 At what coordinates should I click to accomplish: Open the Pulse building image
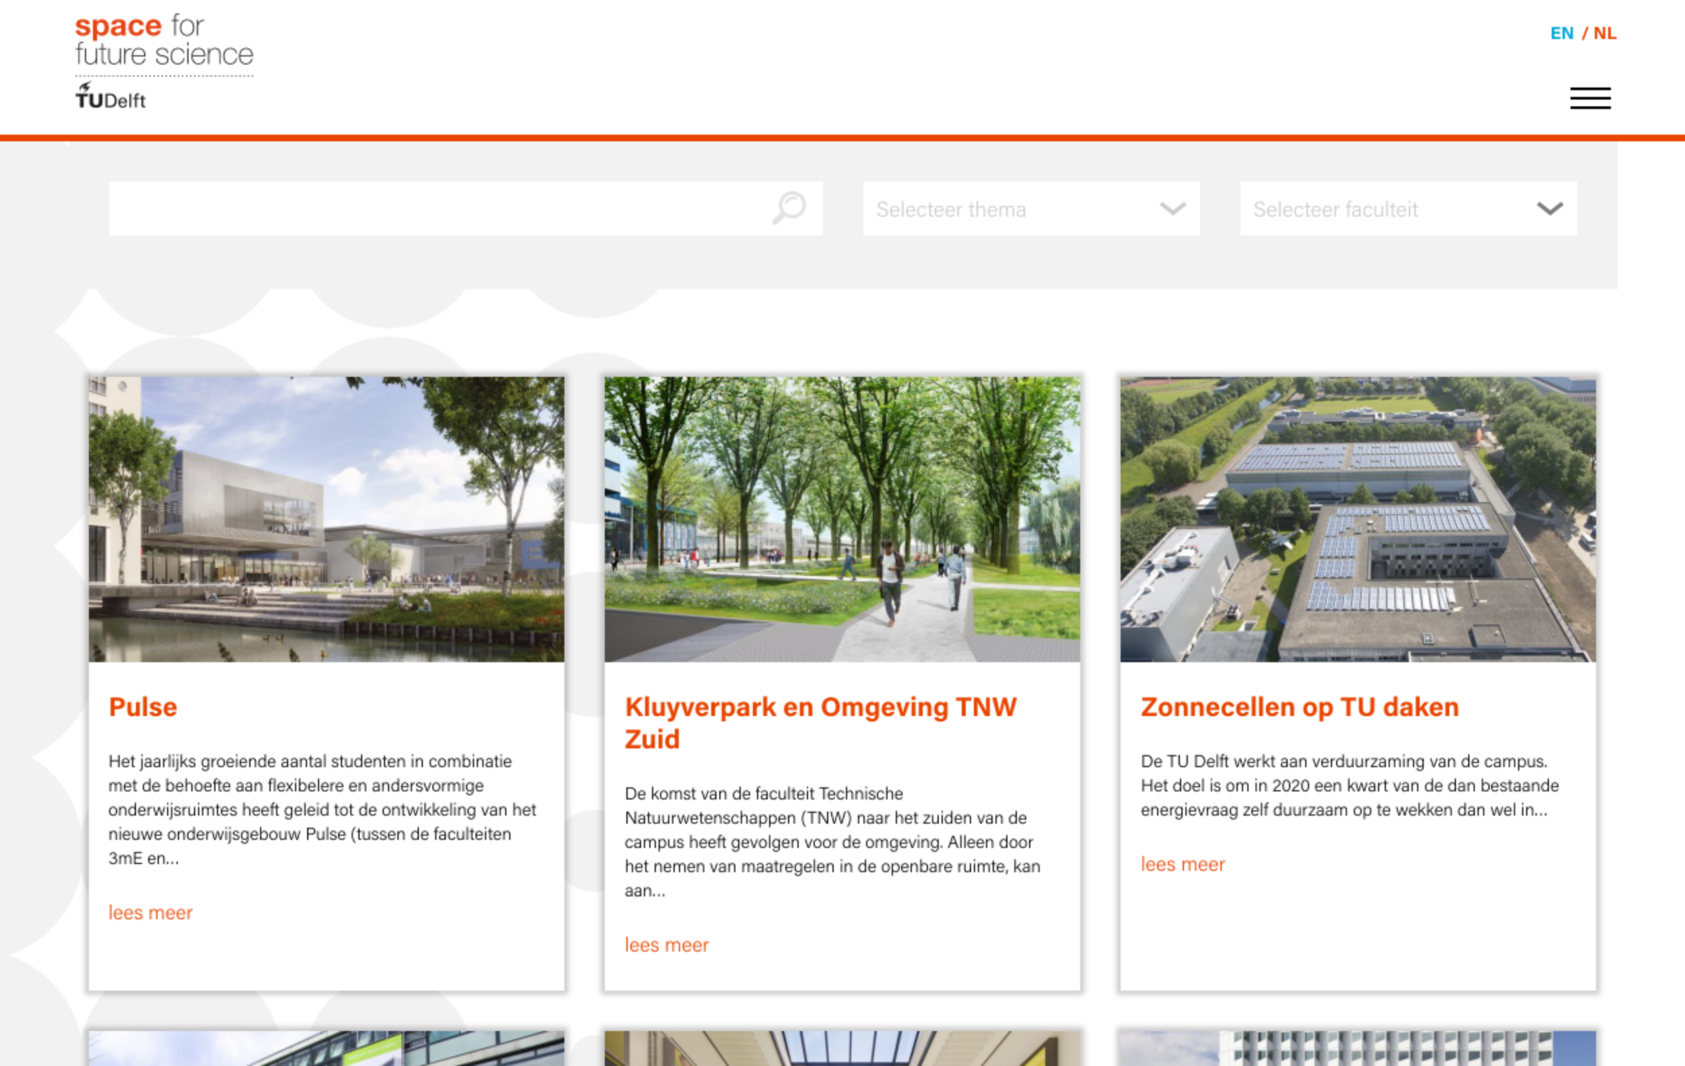326,519
